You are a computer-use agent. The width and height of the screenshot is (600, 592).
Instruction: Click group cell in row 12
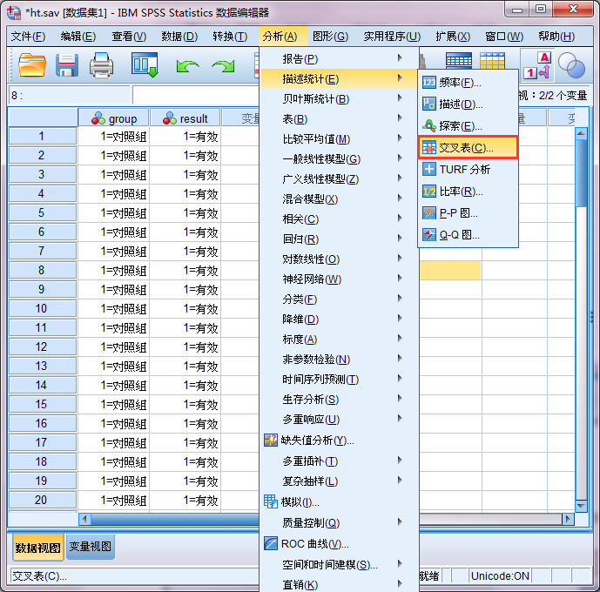tap(114, 346)
